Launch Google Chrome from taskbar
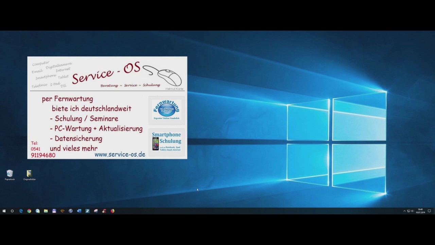 pos(29,211)
